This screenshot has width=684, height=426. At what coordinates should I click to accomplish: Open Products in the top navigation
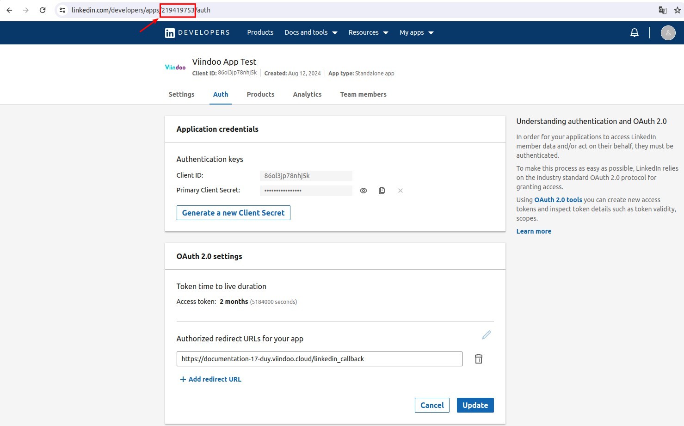(260, 32)
